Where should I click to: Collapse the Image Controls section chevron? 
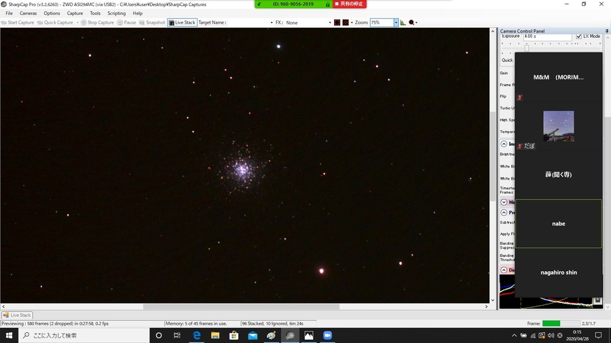coord(504,144)
